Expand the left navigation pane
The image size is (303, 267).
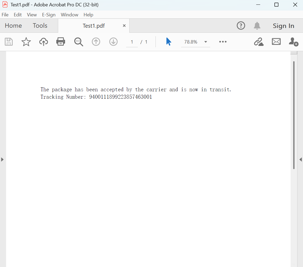2,159
